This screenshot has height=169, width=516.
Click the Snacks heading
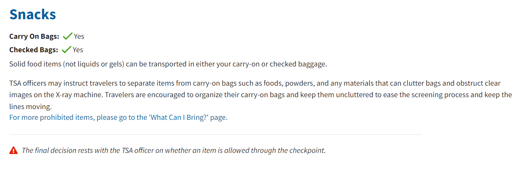(x=33, y=14)
